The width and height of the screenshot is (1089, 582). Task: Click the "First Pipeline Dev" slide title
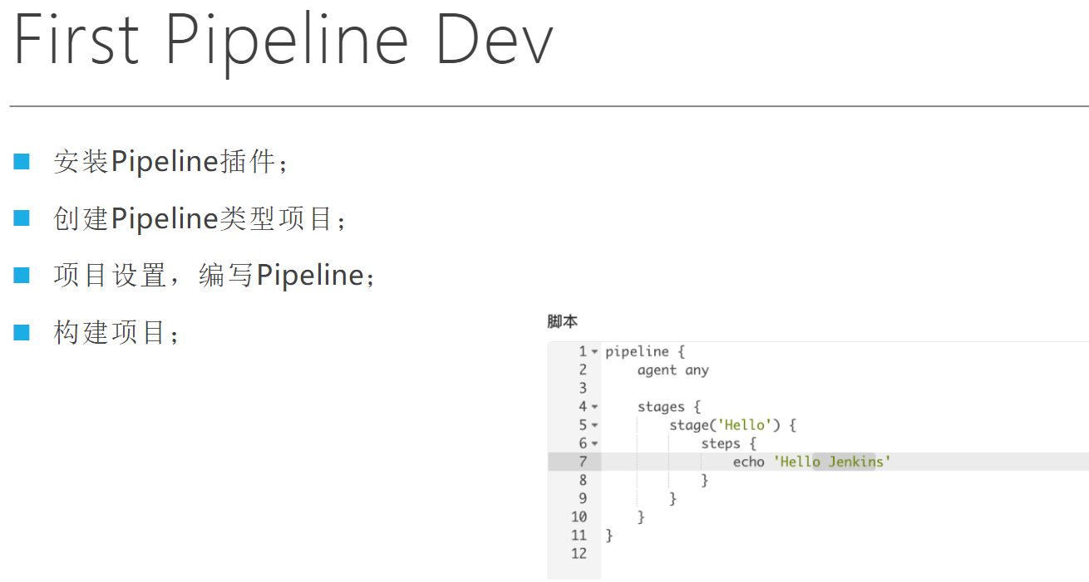[283, 40]
